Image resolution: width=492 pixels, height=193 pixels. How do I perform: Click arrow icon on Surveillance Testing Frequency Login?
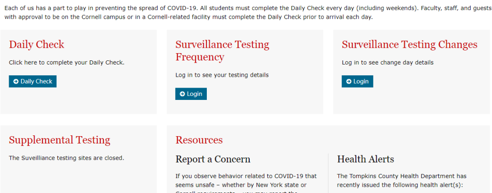click(x=183, y=94)
